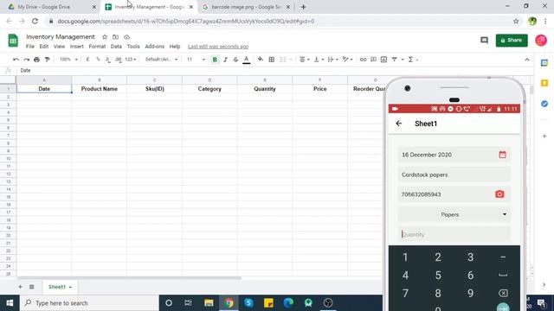Image resolution: width=554 pixels, height=311 pixels.
Task: Select the Quantity header cell
Action: coord(265,89)
